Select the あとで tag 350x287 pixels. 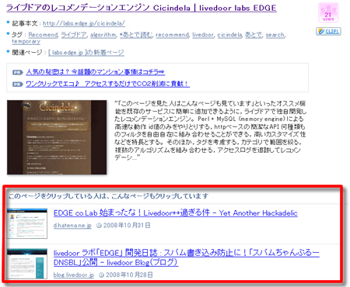[254, 35]
